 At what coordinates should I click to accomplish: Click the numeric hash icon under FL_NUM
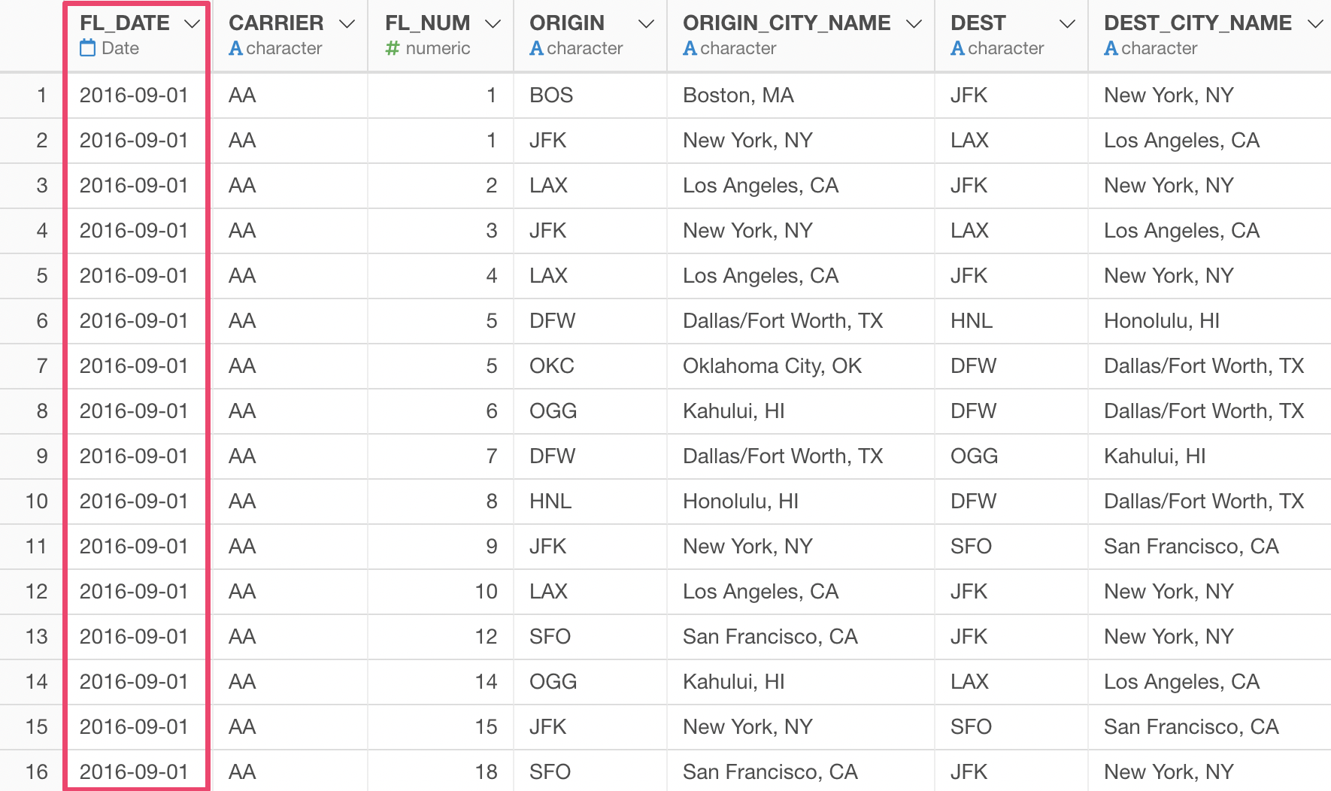pyautogui.click(x=392, y=48)
